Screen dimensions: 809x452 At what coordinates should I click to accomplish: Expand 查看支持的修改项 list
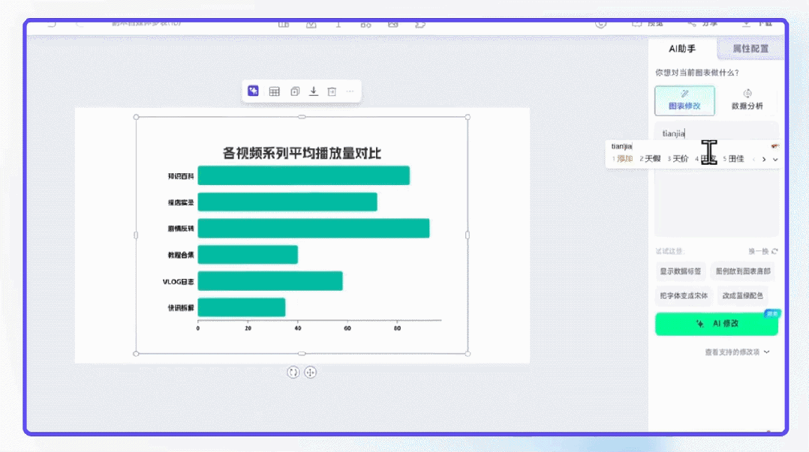point(737,352)
